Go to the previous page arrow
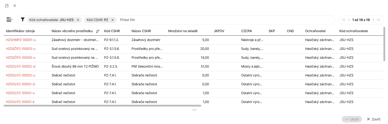The image size is (388, 124). (x=349, y=20)
